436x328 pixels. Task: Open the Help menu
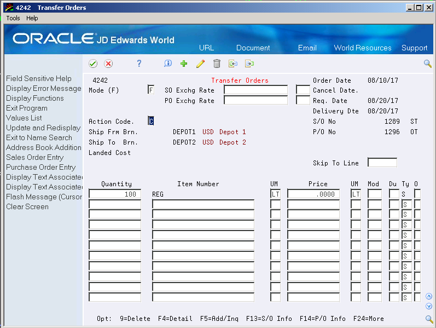coord(32,18)
